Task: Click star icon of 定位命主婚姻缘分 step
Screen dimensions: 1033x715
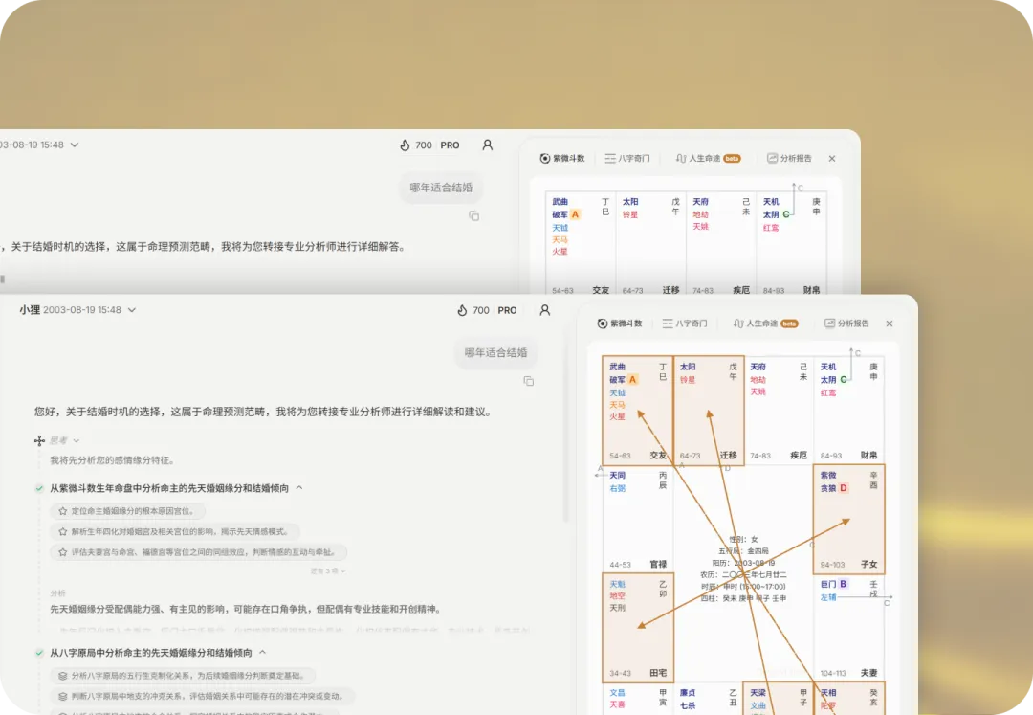Action: point(62,511)
